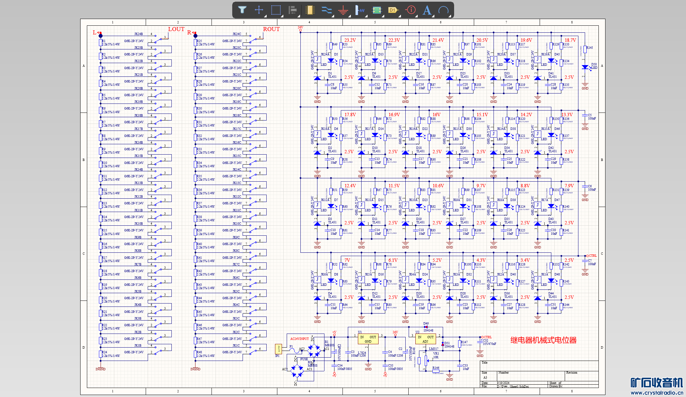Select the 13.3V voltage label

point(567,115)
